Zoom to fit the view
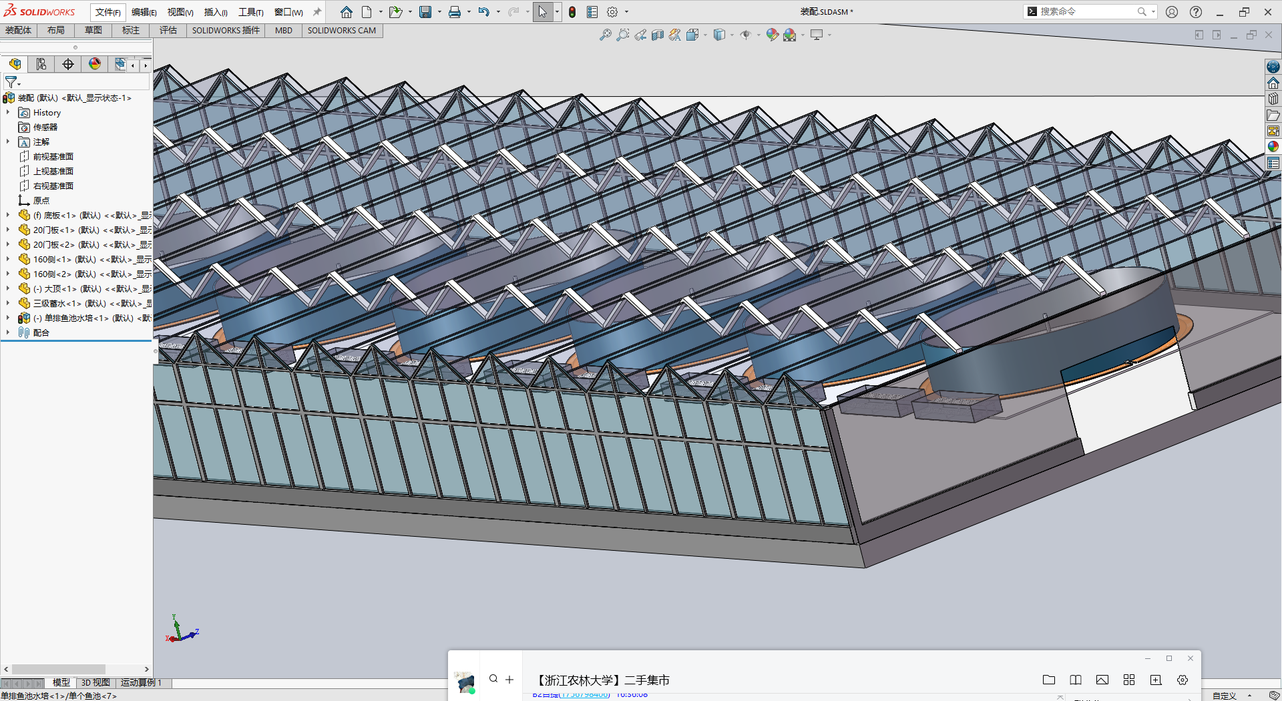 [605, 35]
